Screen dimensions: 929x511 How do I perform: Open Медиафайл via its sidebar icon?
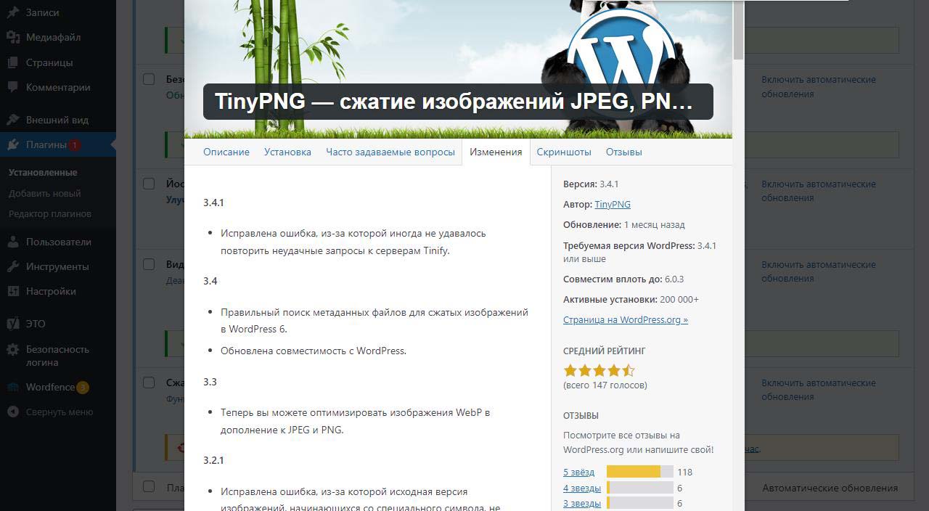(13, 37)
